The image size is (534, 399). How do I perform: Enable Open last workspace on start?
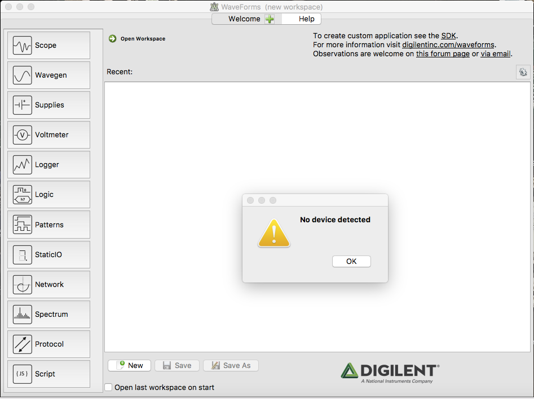click(x=108, y=387)
